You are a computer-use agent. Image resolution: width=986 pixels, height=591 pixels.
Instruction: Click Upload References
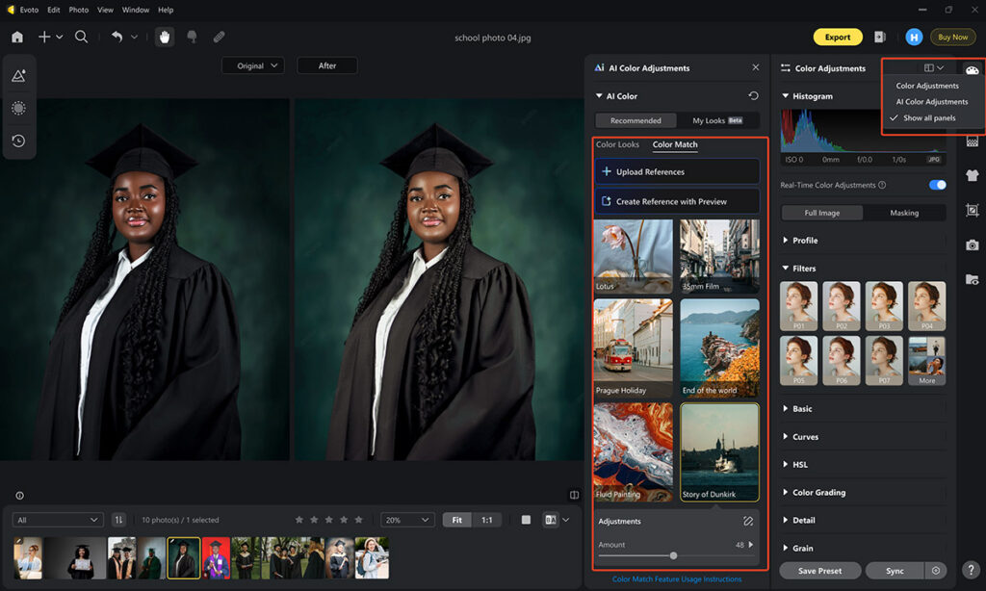(677, 171)
